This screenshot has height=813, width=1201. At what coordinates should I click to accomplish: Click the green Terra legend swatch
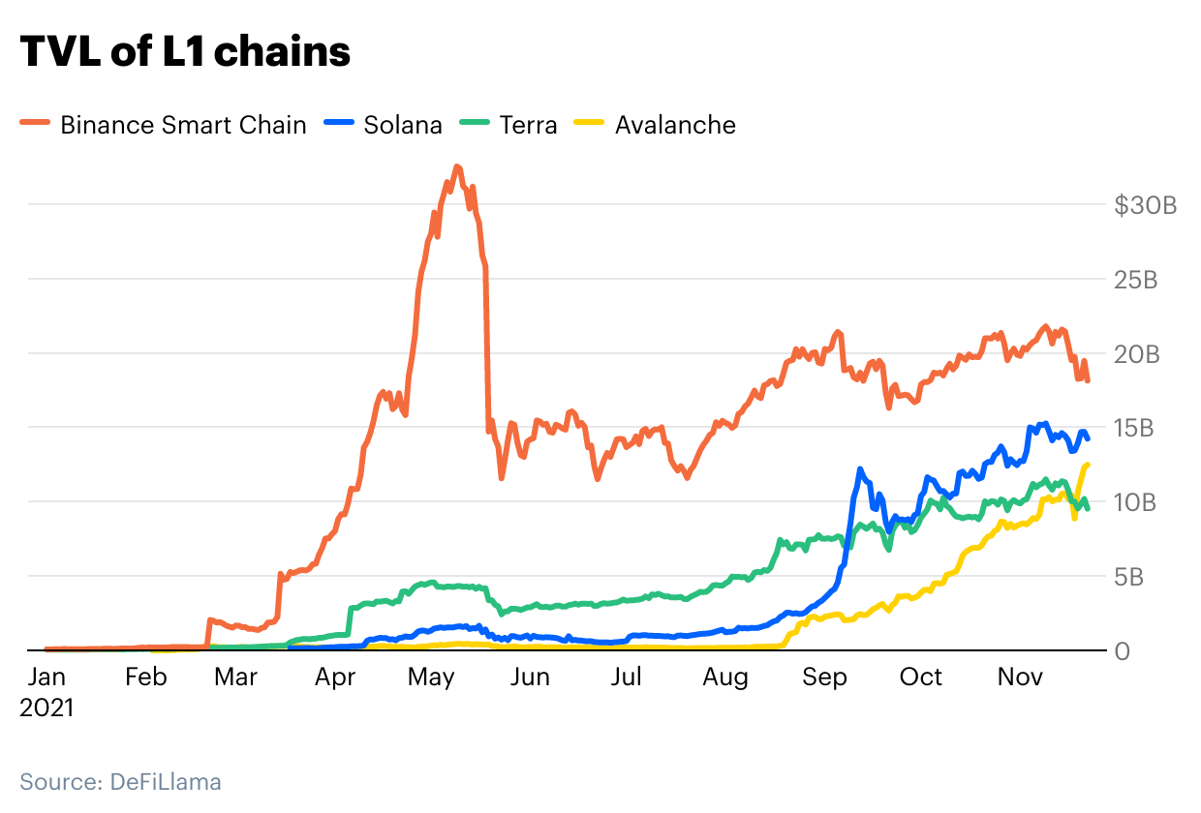pos(475,123)
